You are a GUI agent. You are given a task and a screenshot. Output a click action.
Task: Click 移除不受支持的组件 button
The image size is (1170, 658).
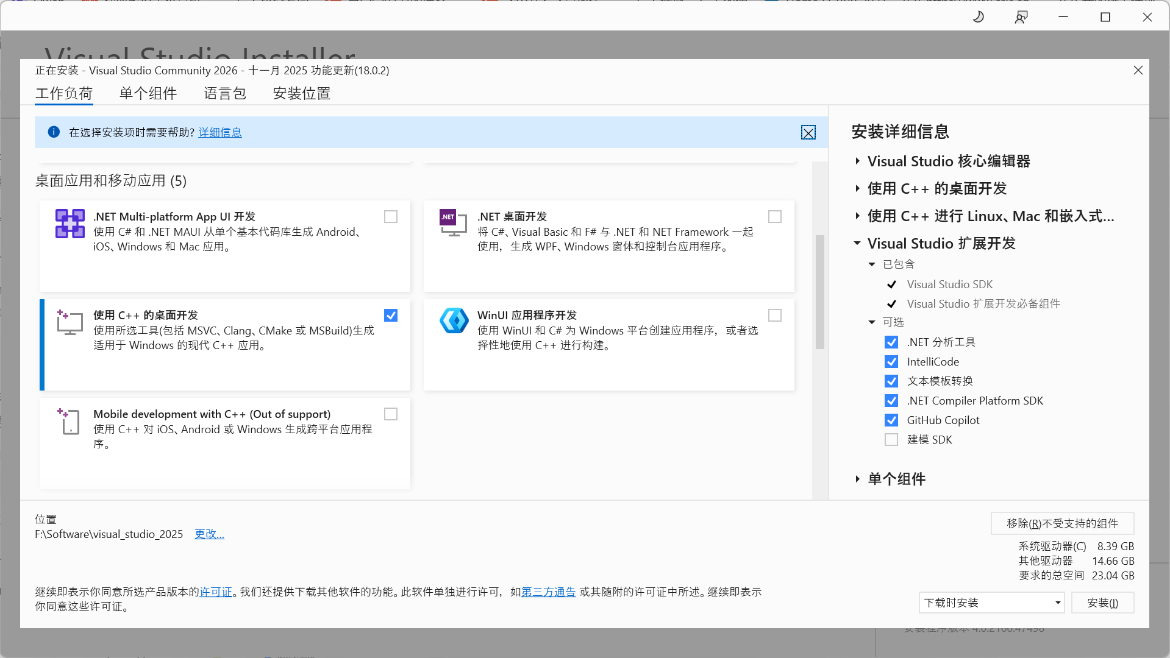pos(1063,524)
